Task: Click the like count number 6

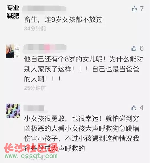Action: [x=142, y=48]
